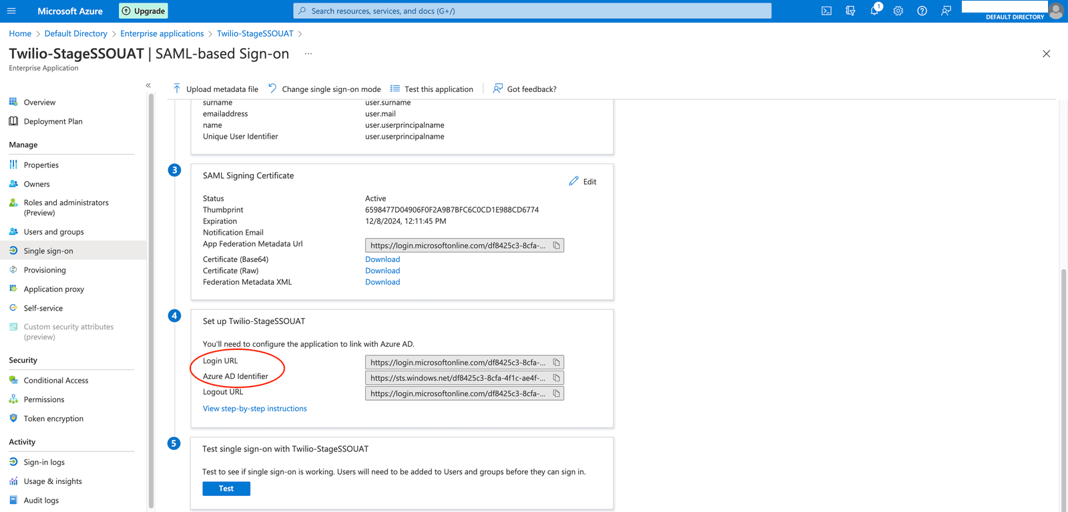Expand the ellipsis more options next to title
This screenshot has height=512, width=1068.
pos(308,53)
